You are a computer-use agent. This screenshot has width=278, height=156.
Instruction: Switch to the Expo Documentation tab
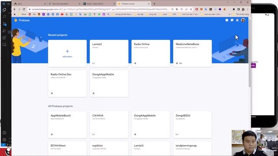click(x=64, y=4)
